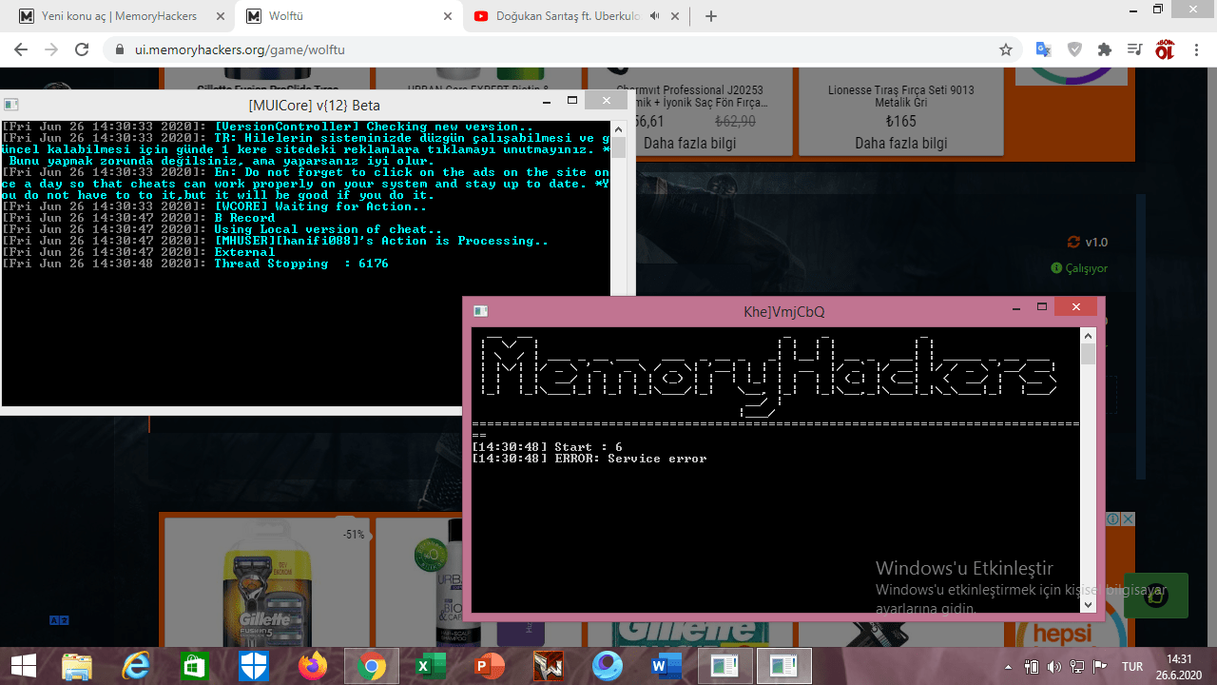Open Khe]VmjCbQ console system menu icon

[x=480, y=310]
